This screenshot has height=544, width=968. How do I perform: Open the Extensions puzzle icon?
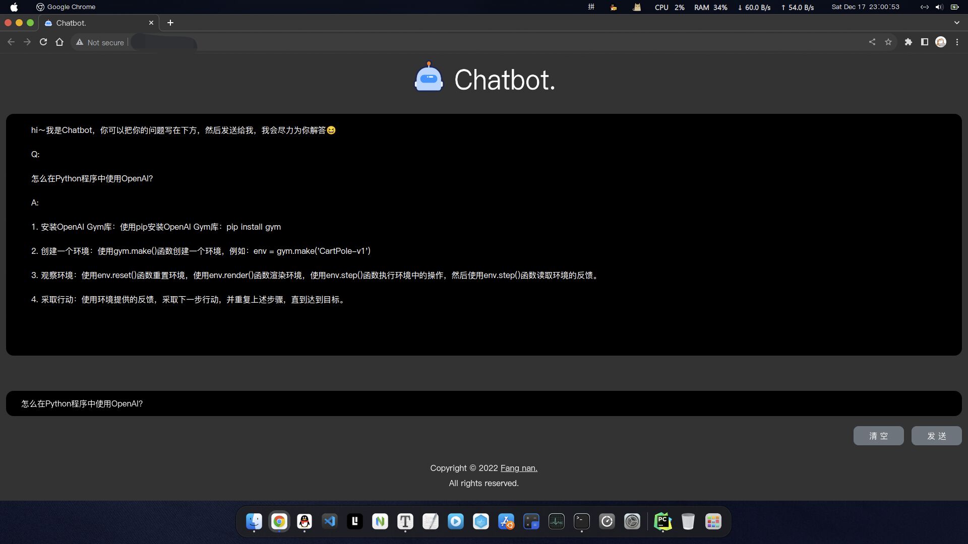point(908,42)
